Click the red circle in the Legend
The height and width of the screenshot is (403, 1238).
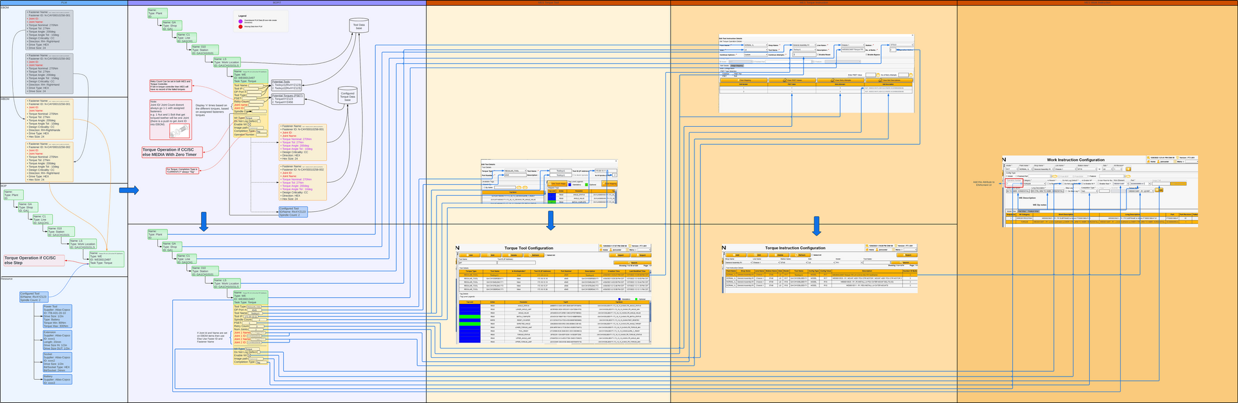point(241,26)
